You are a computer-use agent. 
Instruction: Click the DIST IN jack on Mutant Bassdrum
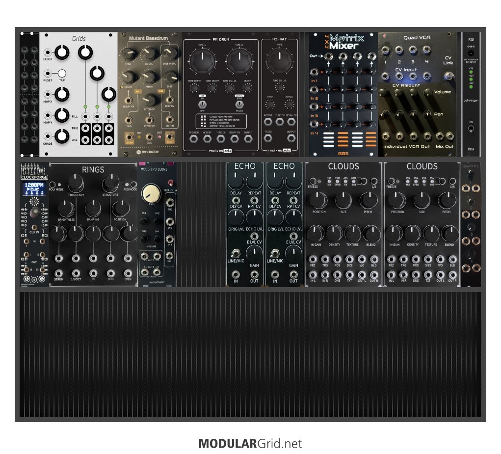point(170,119)
